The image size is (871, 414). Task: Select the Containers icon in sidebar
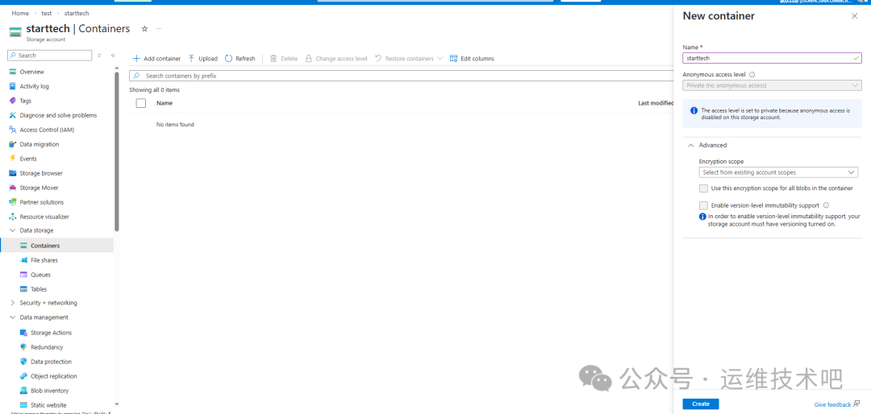click(x=24, y=246)
